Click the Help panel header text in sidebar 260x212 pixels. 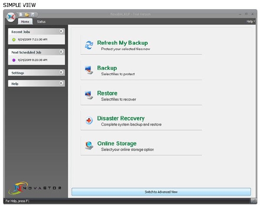[x=15, y=84]
